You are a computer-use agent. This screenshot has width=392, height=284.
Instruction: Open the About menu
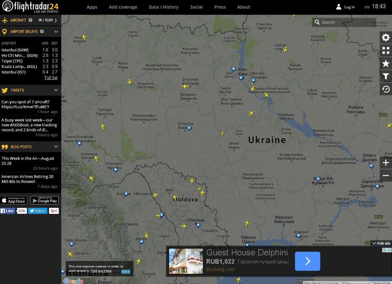[244, 7]
